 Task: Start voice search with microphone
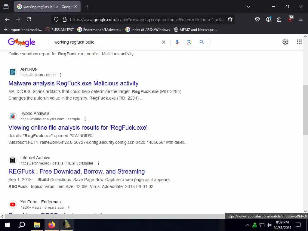click(x=177, y=42)
